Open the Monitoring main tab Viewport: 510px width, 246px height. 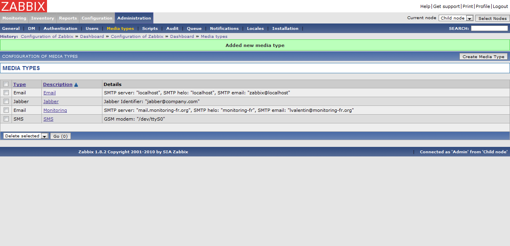14,18
